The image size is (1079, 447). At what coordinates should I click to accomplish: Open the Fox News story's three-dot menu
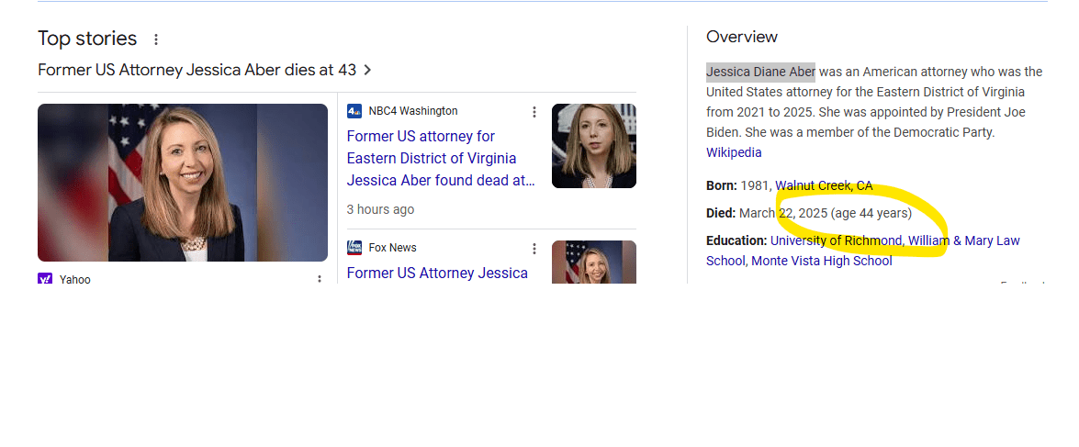534,249
